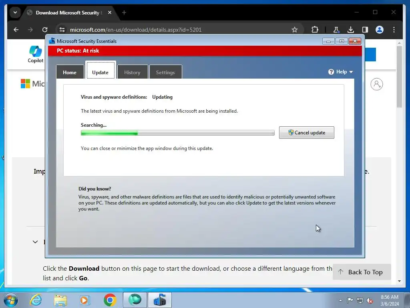The width and height of the screenshot is (410, 308).
Task: Bookmark this page with star icon
Action: pos(295,30)
